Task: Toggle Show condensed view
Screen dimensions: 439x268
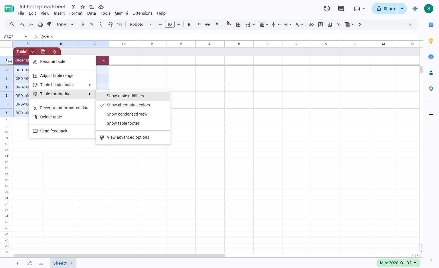Action: click(133, 114)
